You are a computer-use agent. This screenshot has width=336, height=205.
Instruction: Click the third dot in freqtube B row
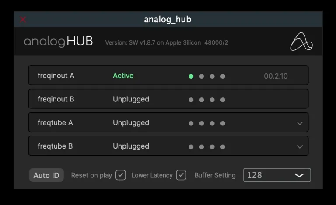coord(212,147)
